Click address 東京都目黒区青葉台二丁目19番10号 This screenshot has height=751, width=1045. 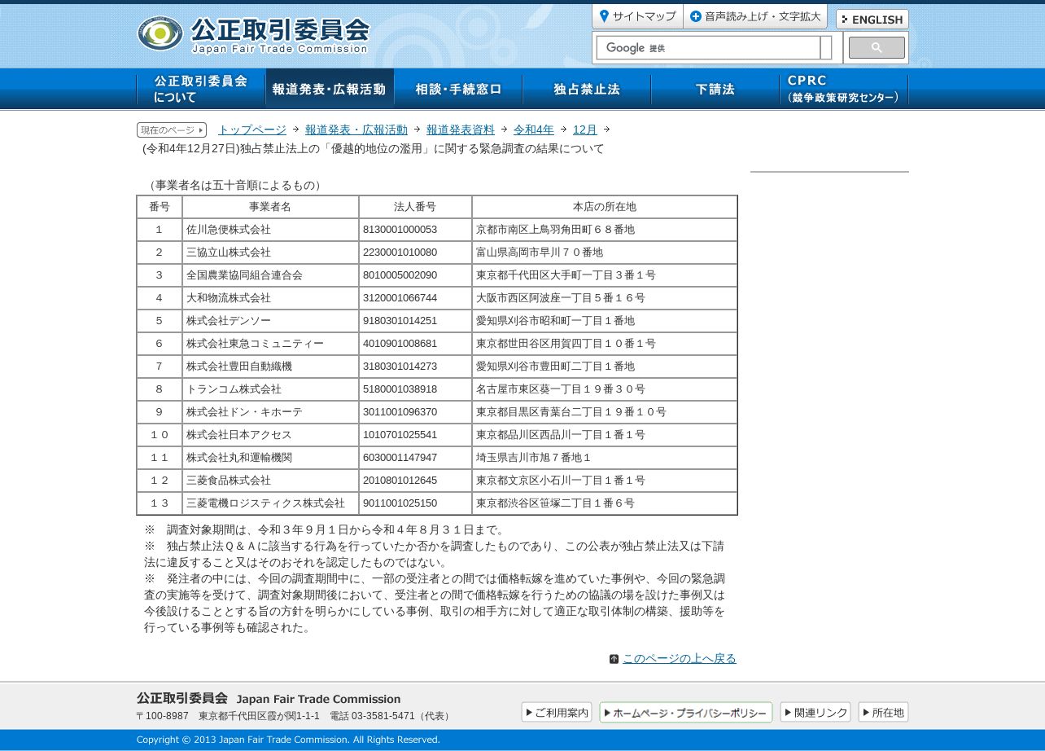[571, 412]
